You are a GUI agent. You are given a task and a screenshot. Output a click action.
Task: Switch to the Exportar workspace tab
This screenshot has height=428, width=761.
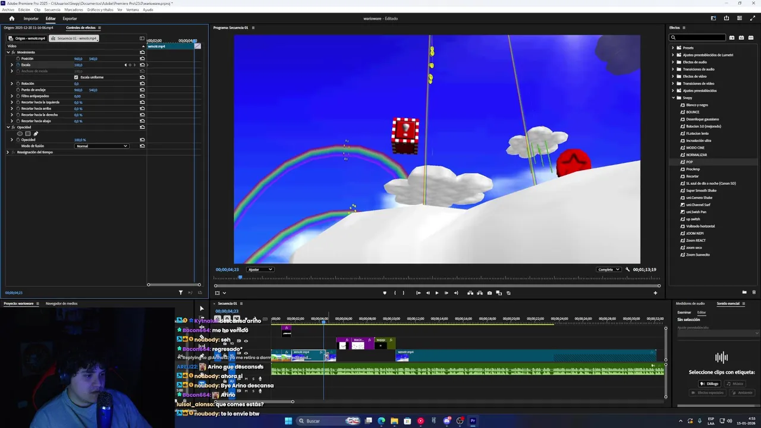[x=70, y=18]
